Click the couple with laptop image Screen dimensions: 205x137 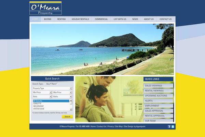coord(109,99)
